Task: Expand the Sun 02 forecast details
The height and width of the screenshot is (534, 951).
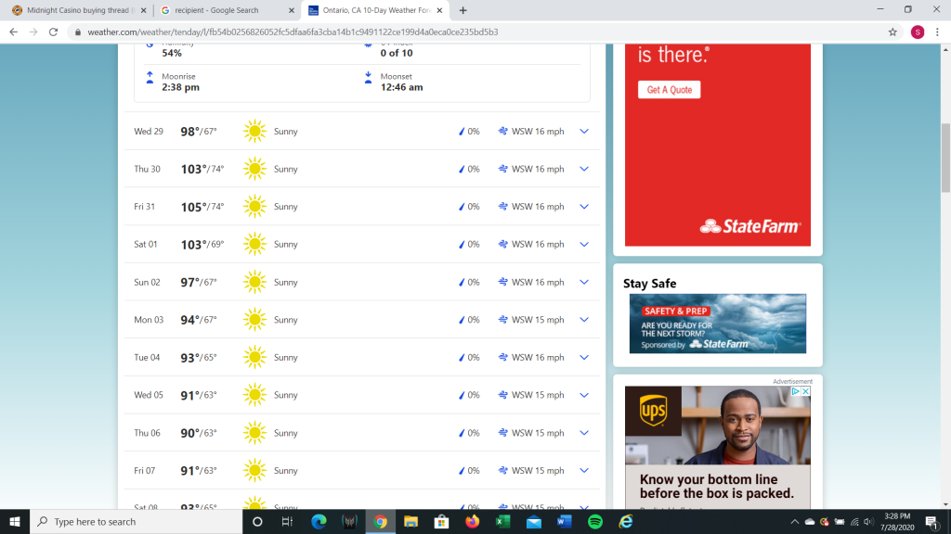Action: (x=583, y=282)
